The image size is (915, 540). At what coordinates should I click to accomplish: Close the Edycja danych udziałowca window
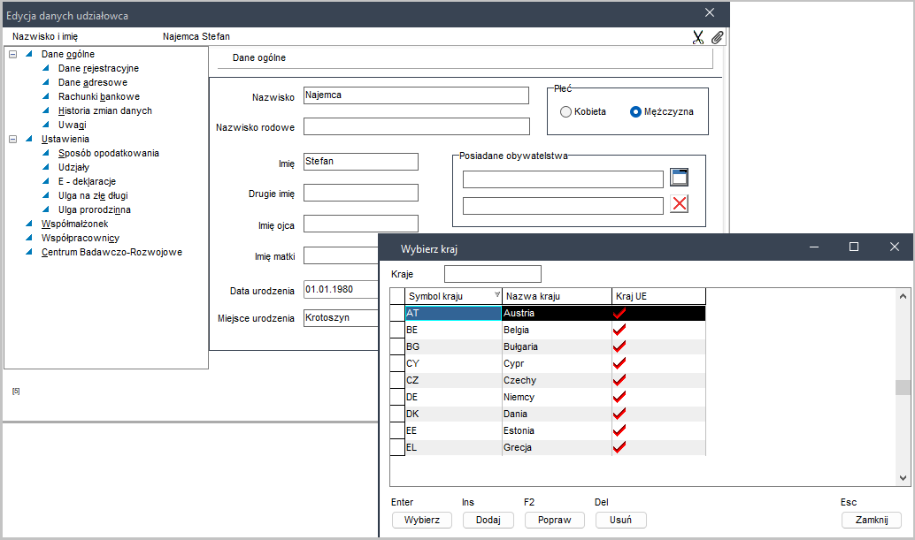coord(710,13)
